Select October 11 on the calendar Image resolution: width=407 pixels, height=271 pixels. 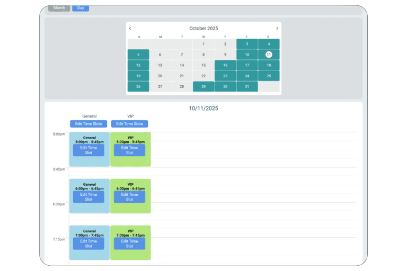[x=269, y=55]
